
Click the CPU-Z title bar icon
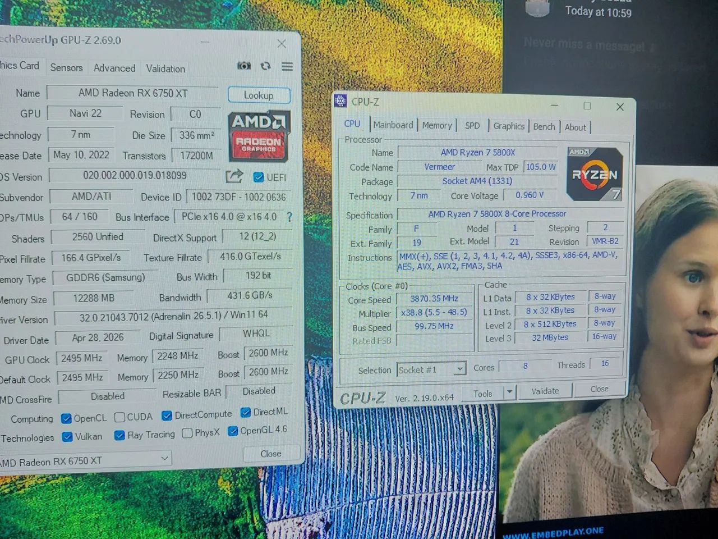(340, 101)
